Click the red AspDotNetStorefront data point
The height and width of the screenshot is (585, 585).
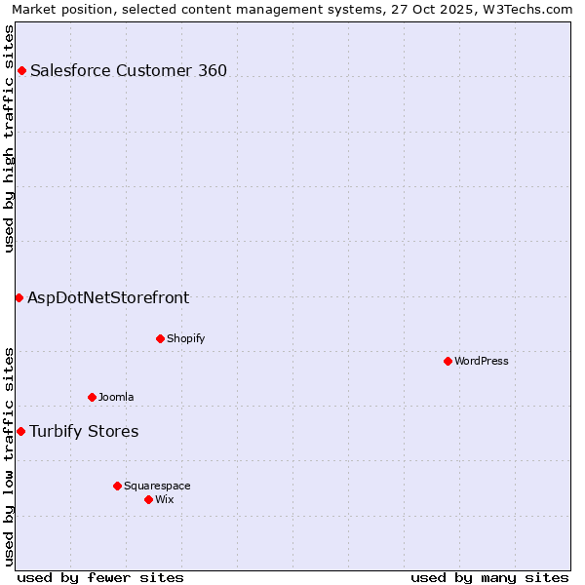(19, 297)
